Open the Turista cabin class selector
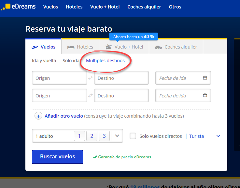 (x=196, y=136)
